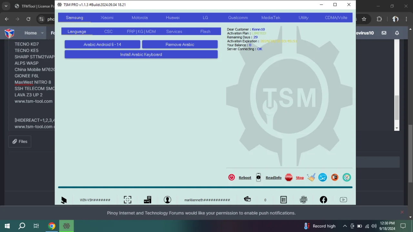Click the screenshot capture frame icon

pyautogui.click(x=127, y=200)
